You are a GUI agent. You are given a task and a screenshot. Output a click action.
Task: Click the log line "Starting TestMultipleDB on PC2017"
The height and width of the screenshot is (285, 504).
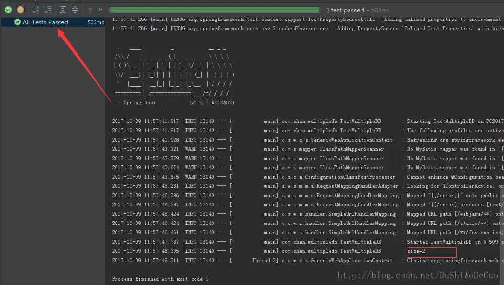tap(308, 121)
